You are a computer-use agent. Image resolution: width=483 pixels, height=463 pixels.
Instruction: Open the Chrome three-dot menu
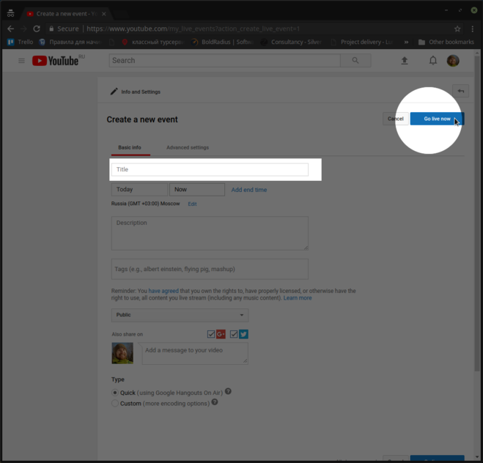(473, 29)
